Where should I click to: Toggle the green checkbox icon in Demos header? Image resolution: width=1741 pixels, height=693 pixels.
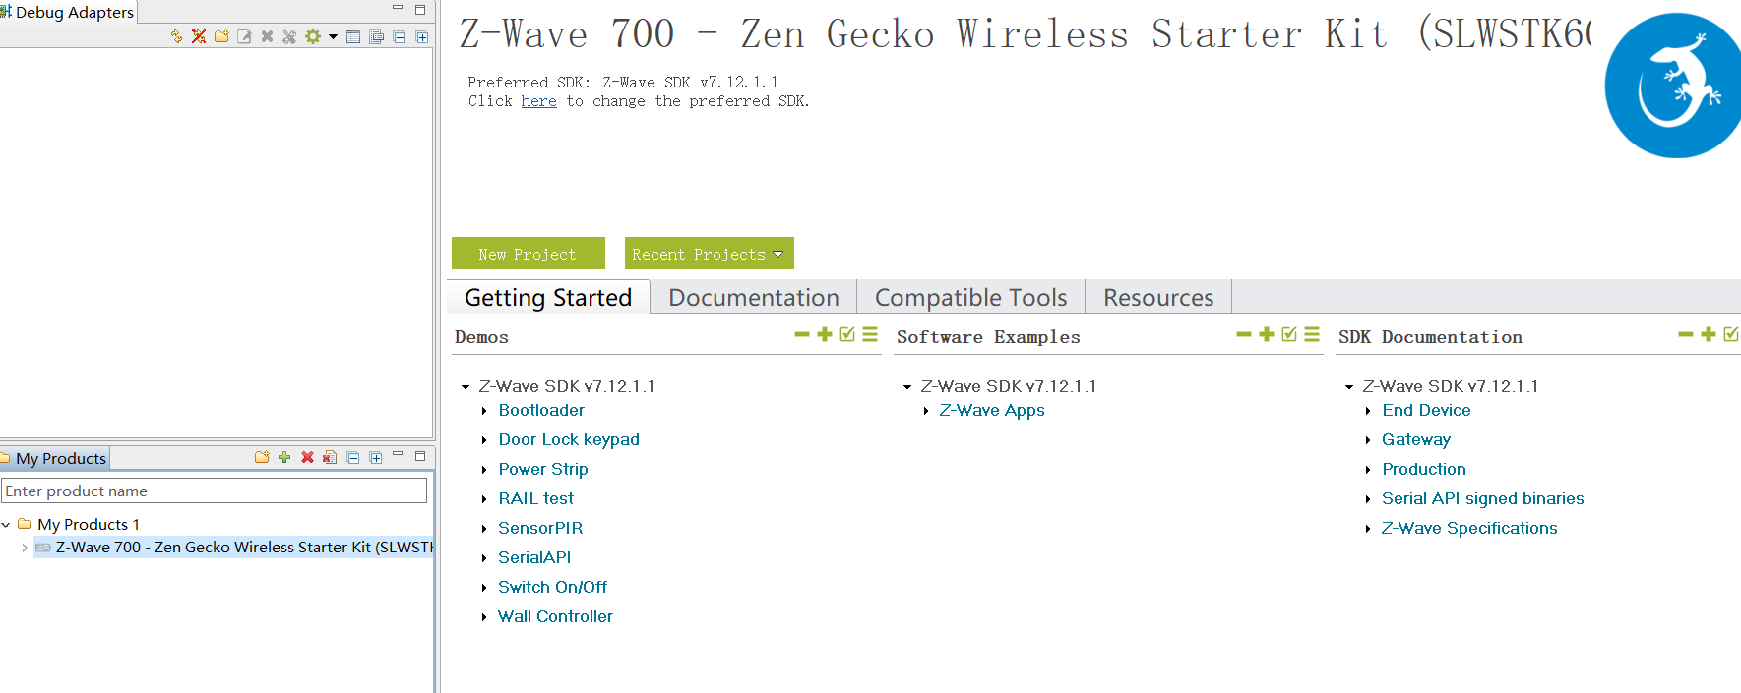point(847,334)
